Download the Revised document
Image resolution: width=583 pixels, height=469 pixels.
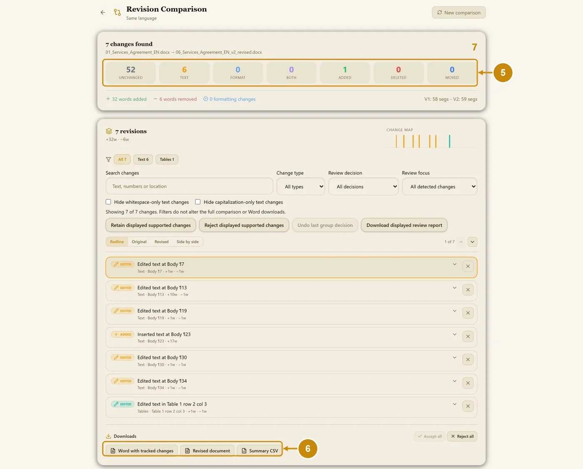[207, 451]
